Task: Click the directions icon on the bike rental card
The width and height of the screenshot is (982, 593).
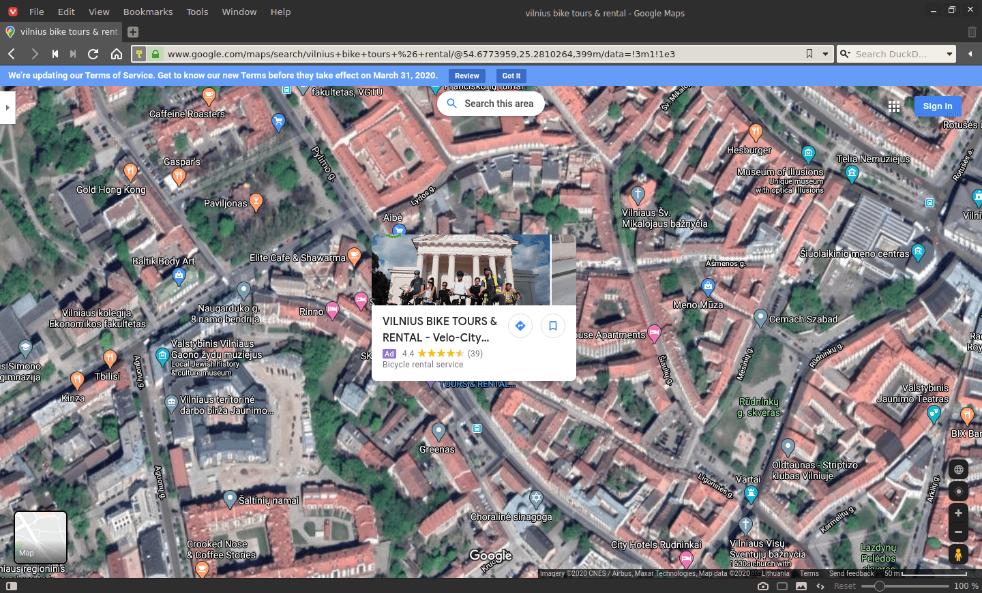Action: coord(520,326)
